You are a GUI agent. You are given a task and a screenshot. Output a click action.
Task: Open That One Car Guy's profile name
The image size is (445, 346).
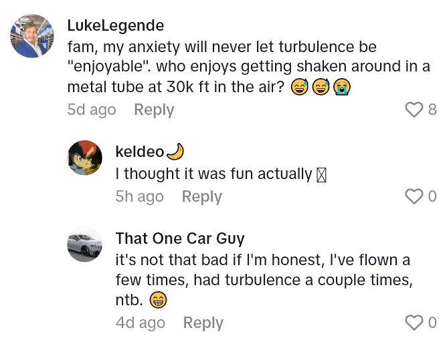180,238
